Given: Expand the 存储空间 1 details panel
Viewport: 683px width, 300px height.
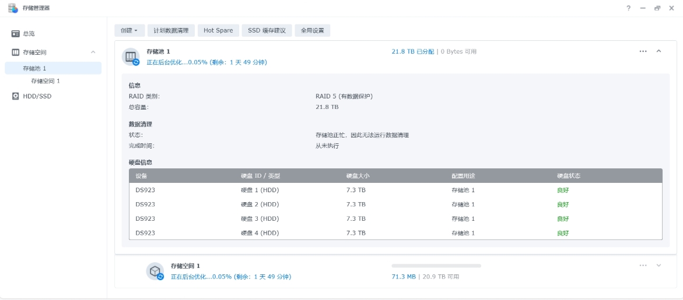Looking at the screenshot, I should click(659, 266).
